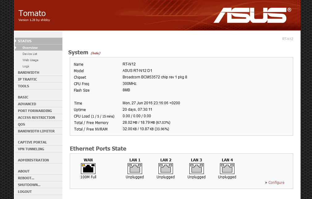This screenshot has width=312, height=199.
Task: Click the time value Mon, 27 Jun 2016
Action: click(x=151, y=103)
